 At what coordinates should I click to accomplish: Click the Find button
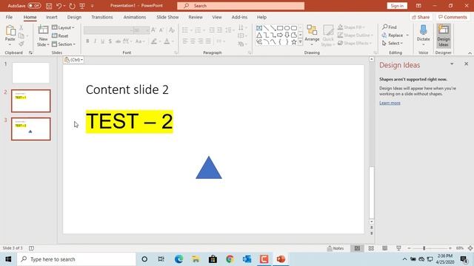click(x=390, y=27)
